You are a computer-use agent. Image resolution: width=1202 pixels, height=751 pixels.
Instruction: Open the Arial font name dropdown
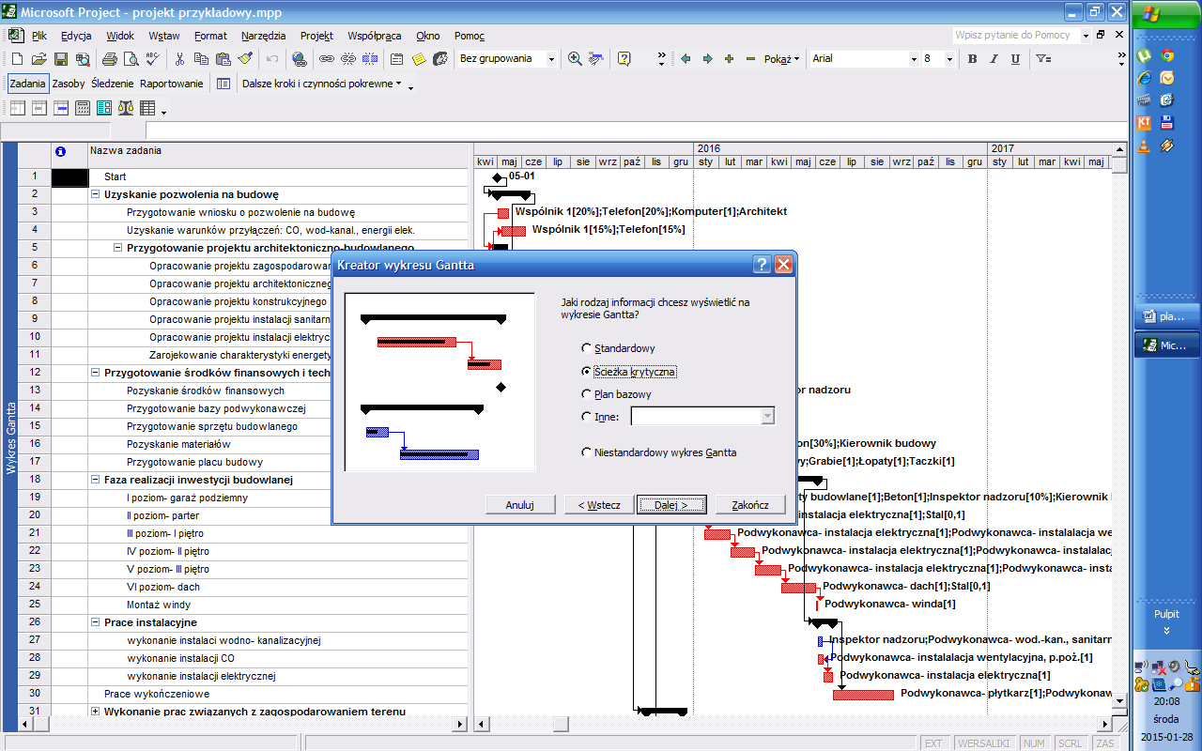point(914,59)
